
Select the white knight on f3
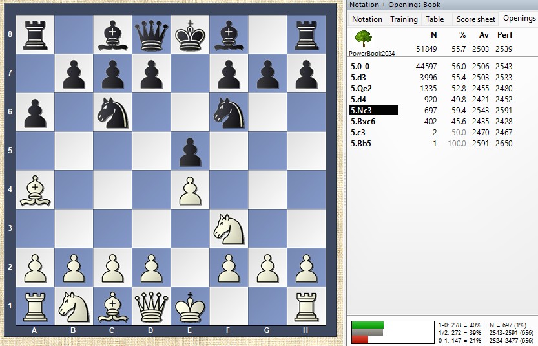[x=229, y=229]
